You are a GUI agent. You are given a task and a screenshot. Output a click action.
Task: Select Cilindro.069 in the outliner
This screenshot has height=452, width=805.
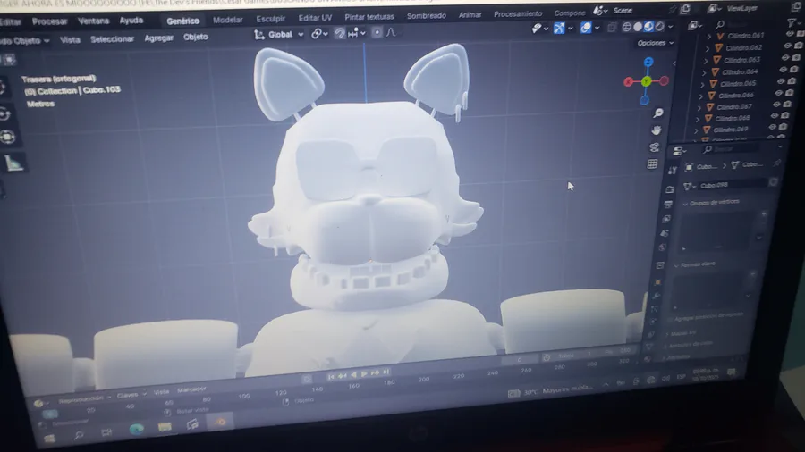coord(730,130)
